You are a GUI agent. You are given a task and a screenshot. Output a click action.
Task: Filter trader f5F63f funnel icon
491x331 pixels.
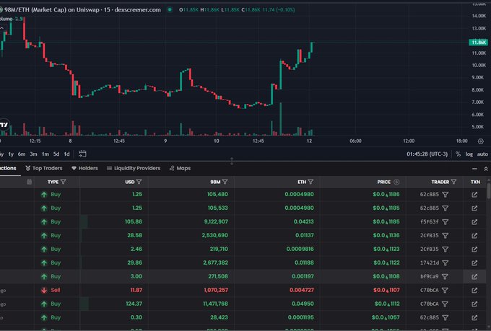(x=446, y=222)
